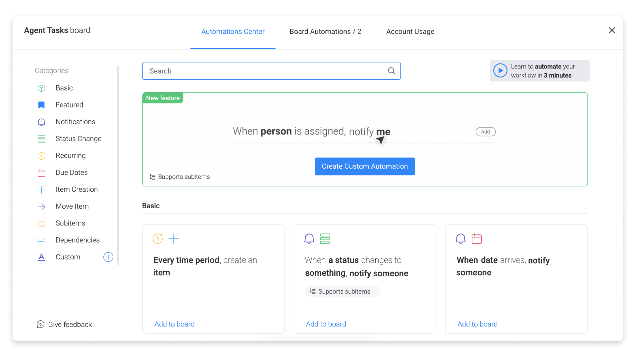Image resolution: width=636 pixels, height=357 pixels.
Task: Play the learn to automate video
Action: tap(500, 71)
